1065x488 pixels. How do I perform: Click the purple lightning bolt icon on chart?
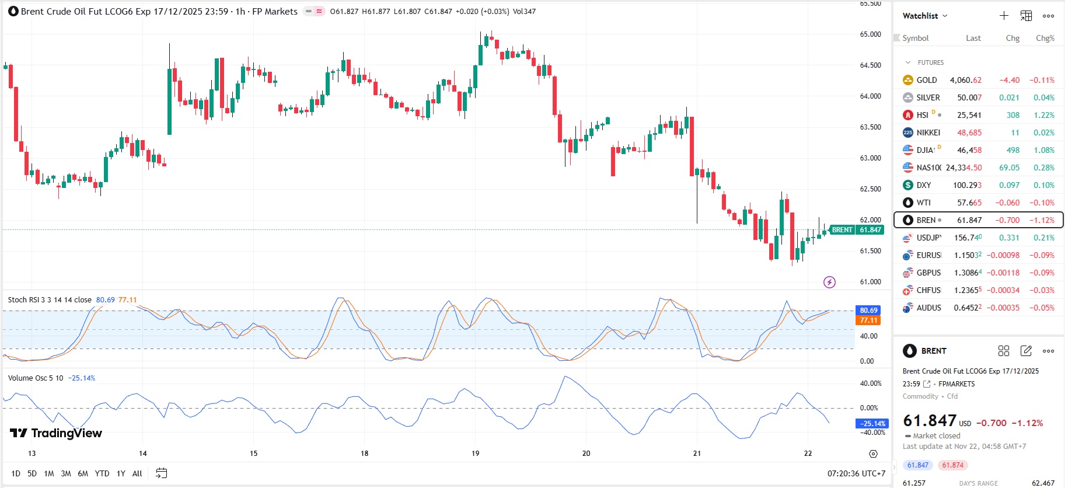[829, 283]
